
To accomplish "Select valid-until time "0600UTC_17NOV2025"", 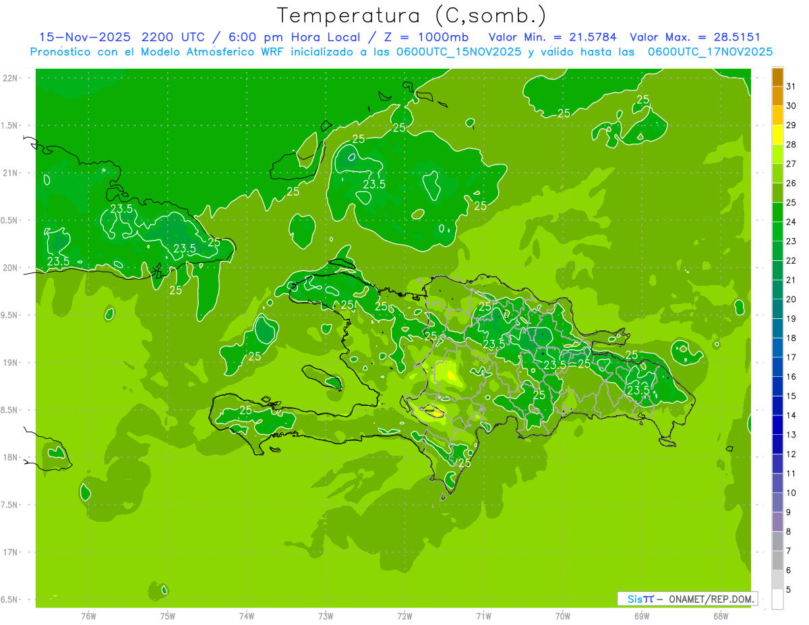I will coord(711,52).
